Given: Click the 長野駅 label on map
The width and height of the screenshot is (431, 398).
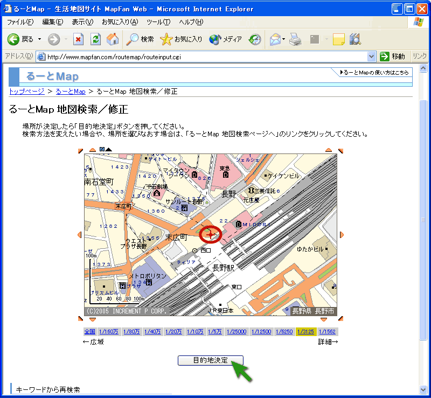Looking at the screenshot, I should click(223, 268).
